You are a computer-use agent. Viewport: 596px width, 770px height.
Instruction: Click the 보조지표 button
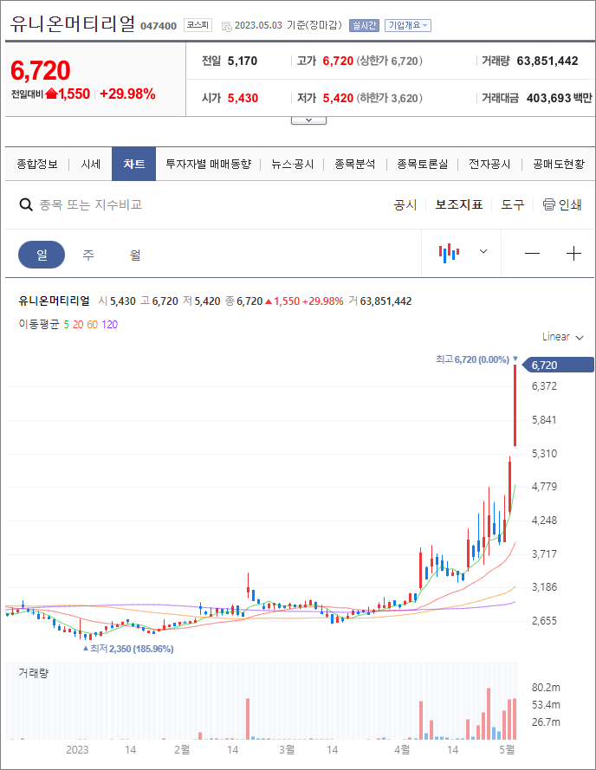point(459,204)
